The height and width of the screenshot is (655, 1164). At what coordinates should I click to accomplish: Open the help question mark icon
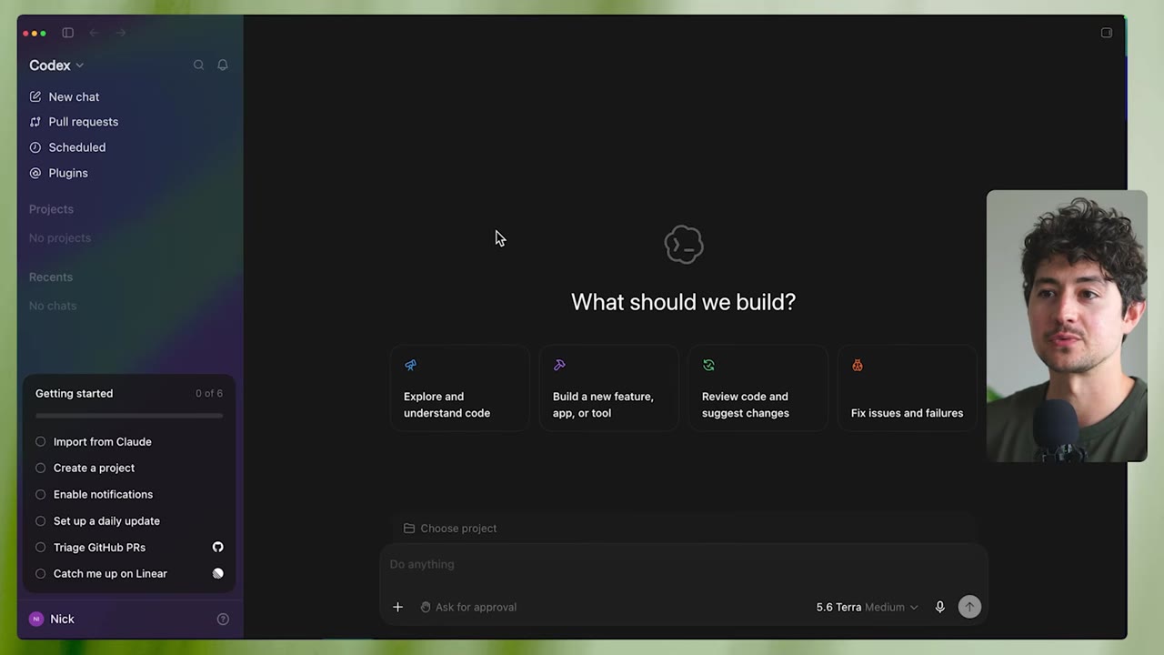[x=223, y=620]
